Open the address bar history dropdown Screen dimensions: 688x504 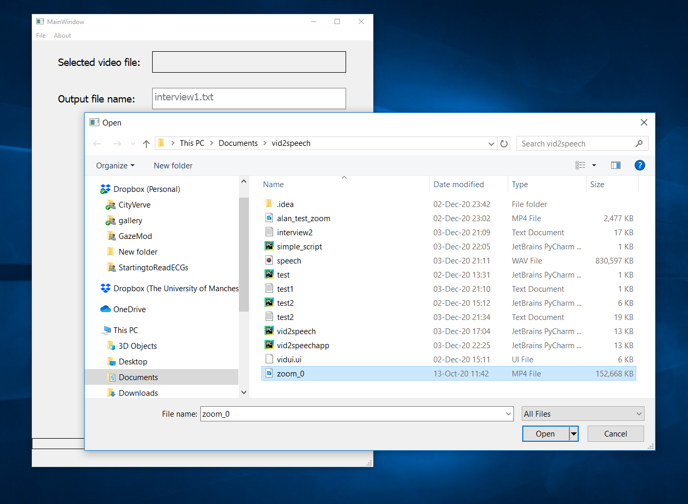click(x=491, y=144)
